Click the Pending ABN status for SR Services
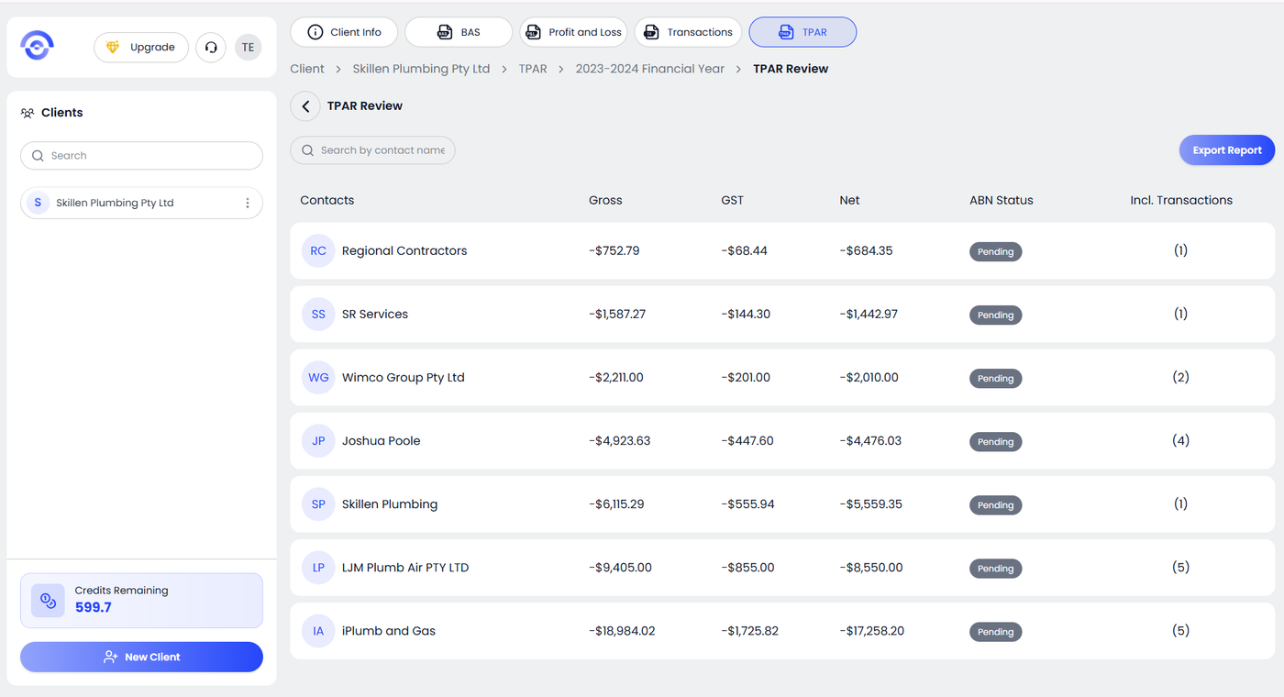1284x697 pixels. (x=995, y=315)
